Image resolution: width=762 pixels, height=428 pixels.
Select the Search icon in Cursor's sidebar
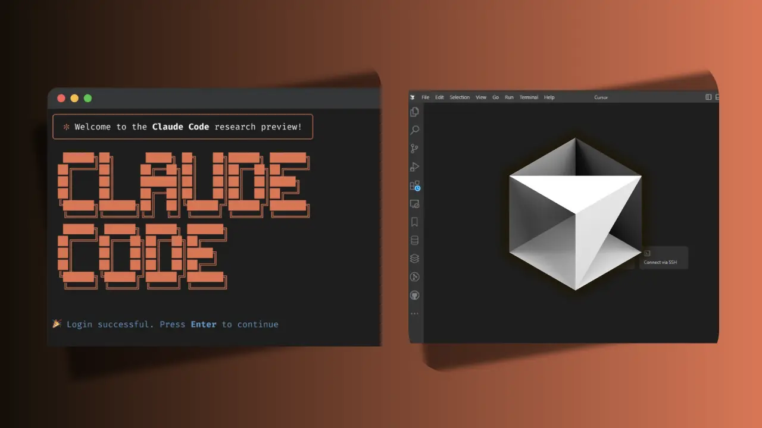pos(415,130)
